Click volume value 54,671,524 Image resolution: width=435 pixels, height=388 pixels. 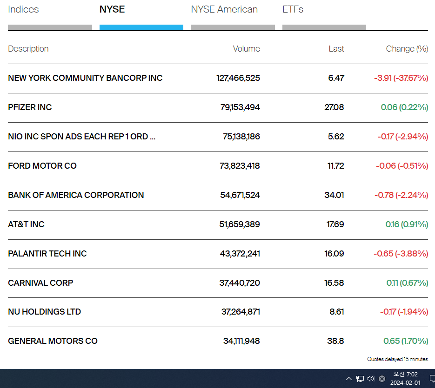point(240,195)
